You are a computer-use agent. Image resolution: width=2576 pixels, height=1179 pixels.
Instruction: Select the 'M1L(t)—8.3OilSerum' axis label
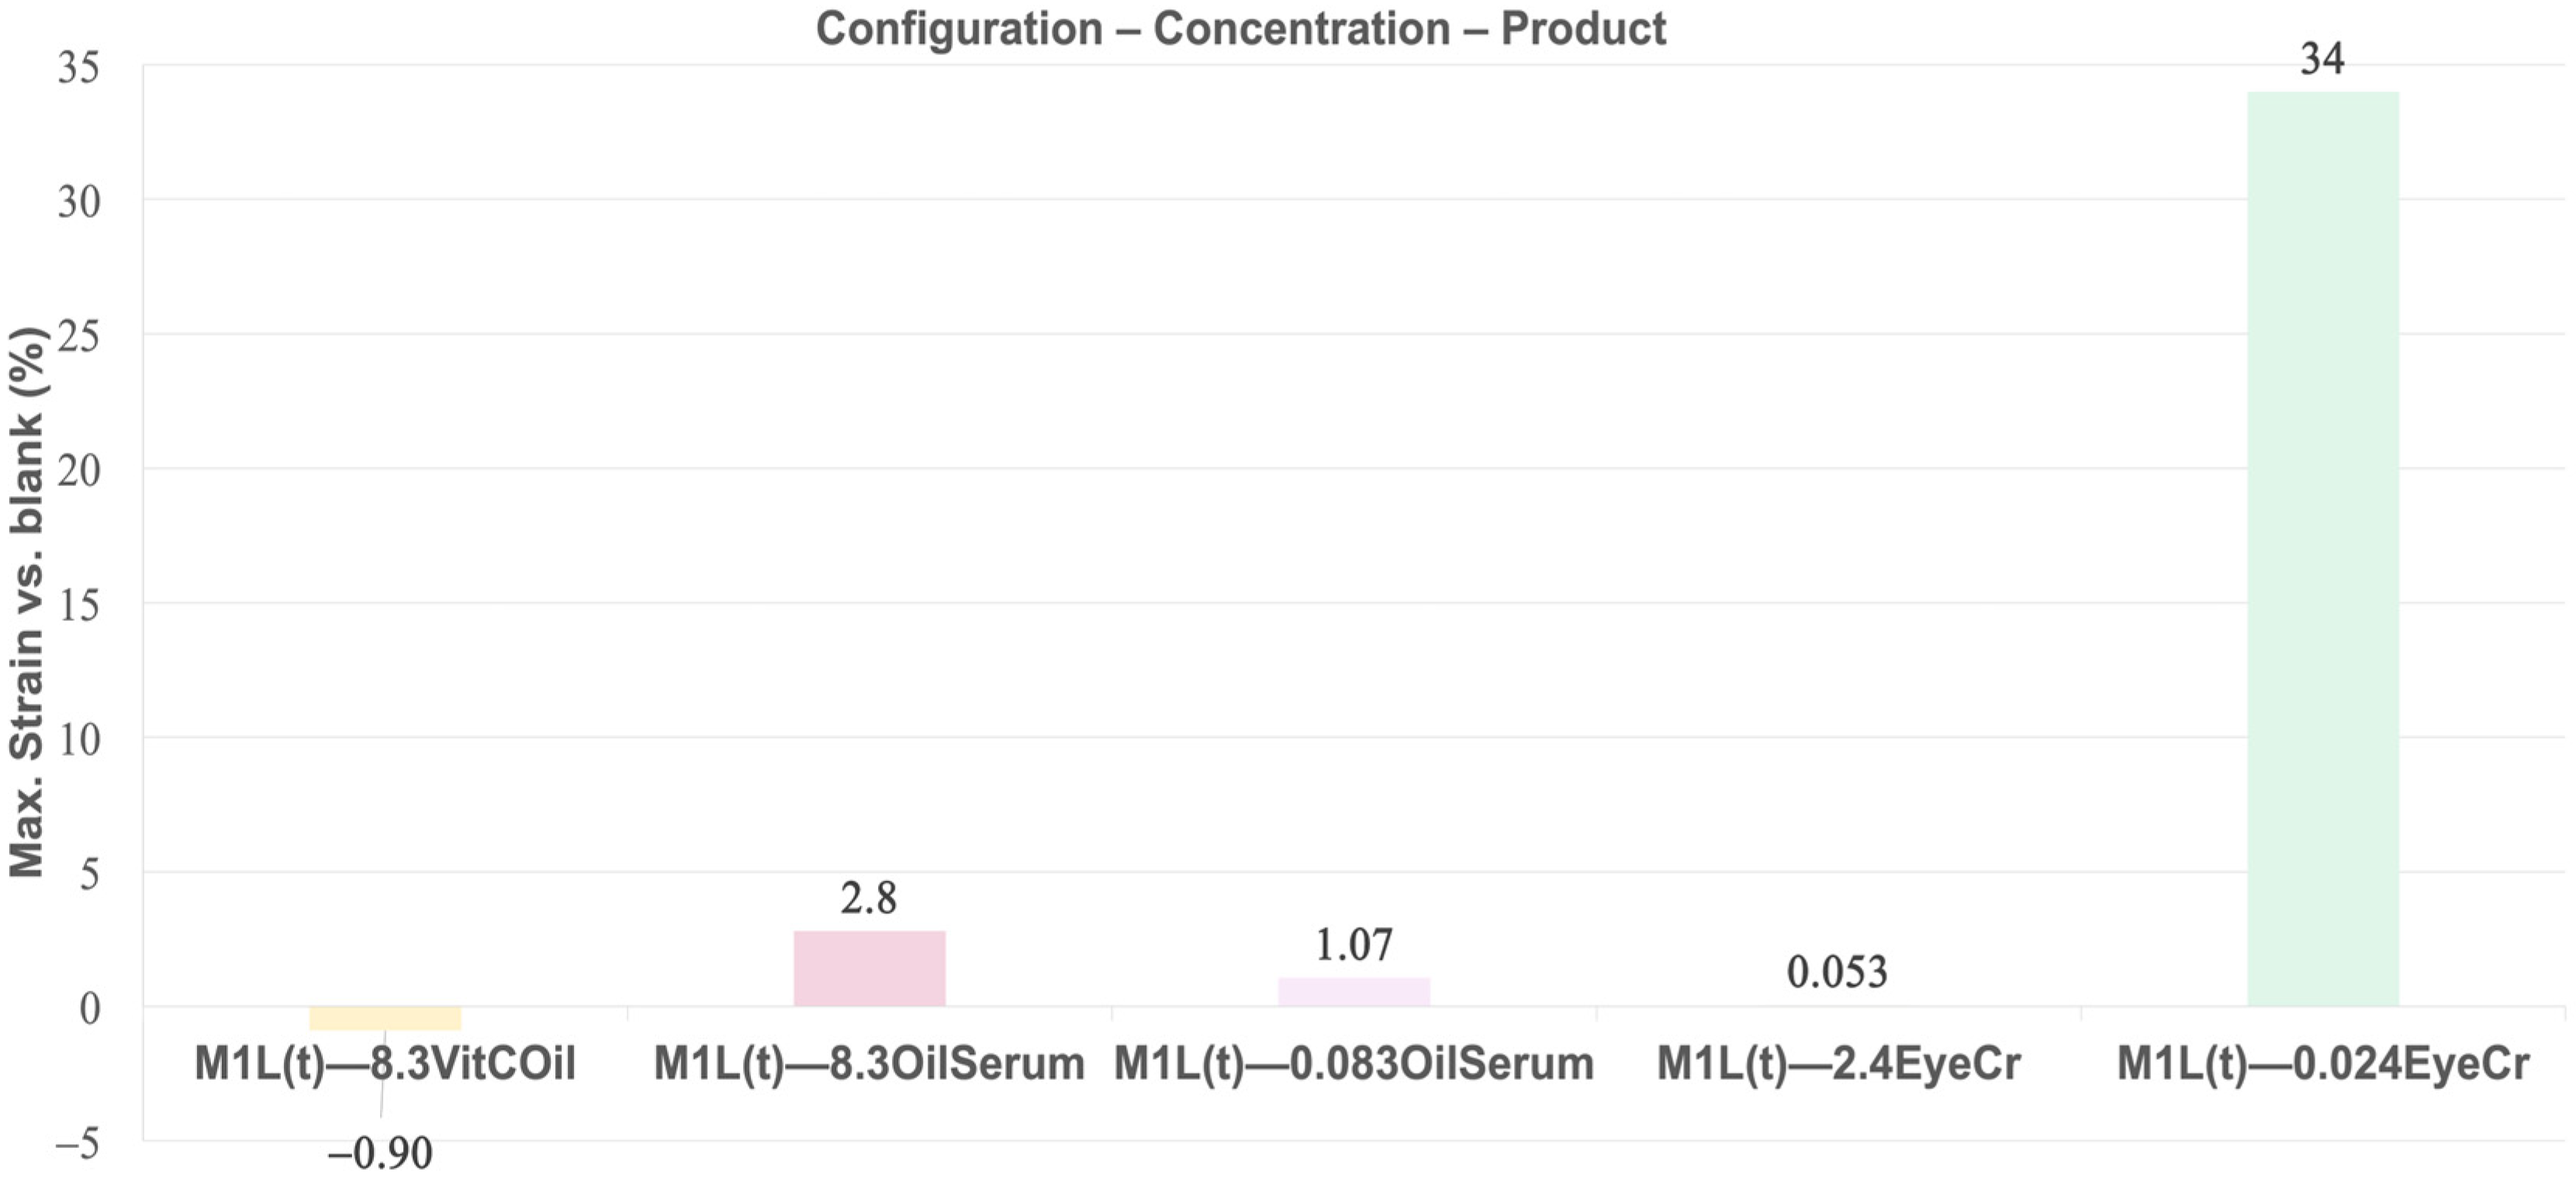click(869, 1064)
